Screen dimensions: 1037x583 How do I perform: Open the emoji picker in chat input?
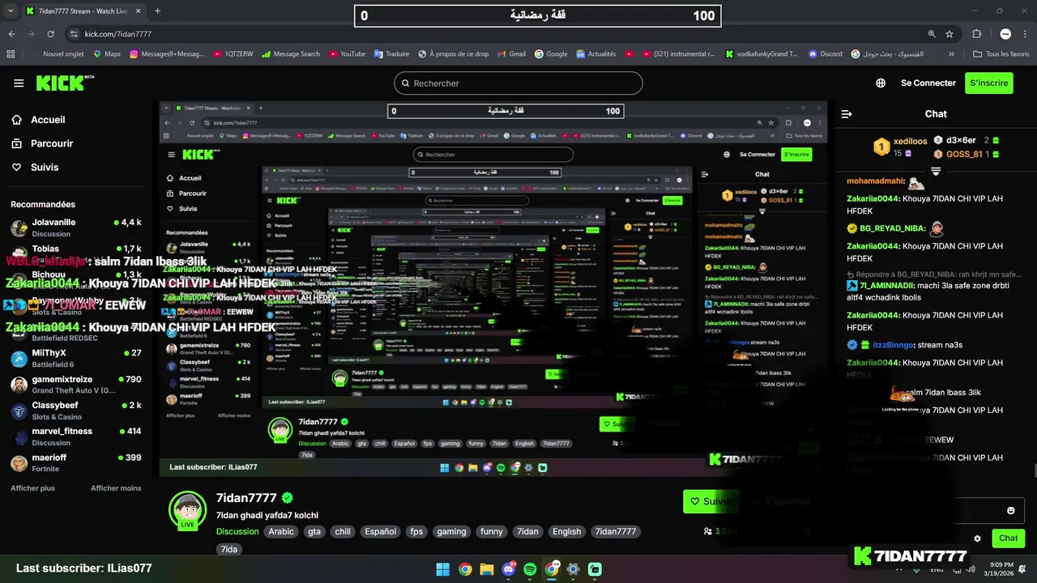(x=1011, y=510)
